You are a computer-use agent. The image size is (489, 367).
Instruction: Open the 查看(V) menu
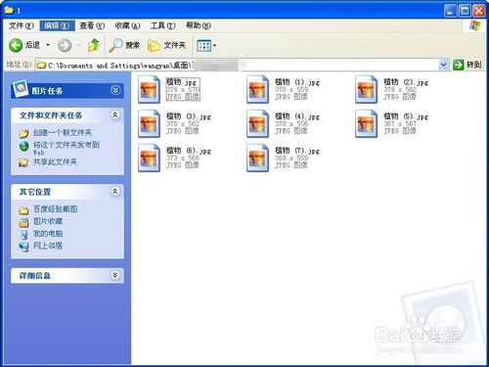[x=92, y=25]
